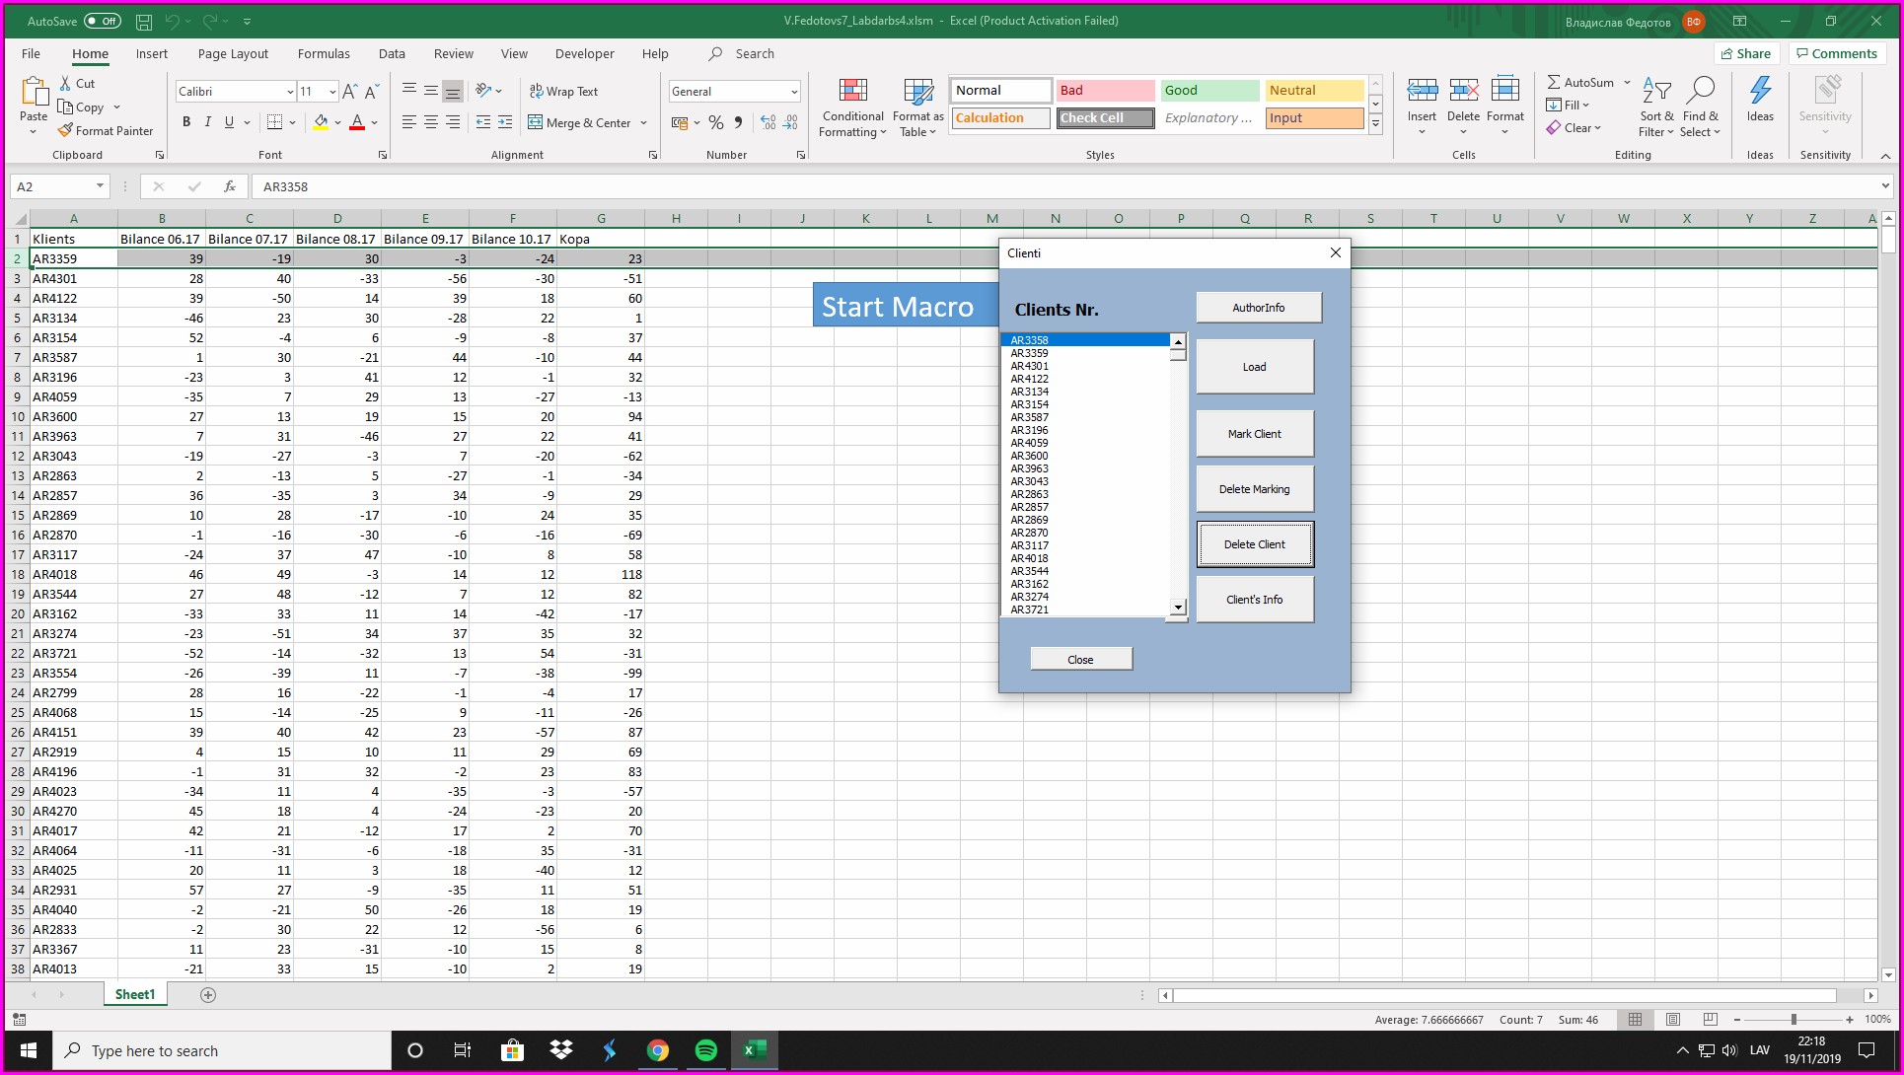The width and height of the screenshot is (1904, 1075).
Task: Click the Mark Client button
Action: 1255,434
